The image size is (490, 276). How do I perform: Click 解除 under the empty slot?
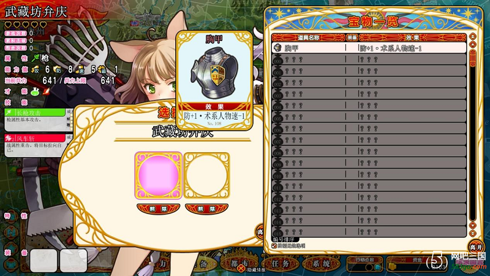coord(206,209)
